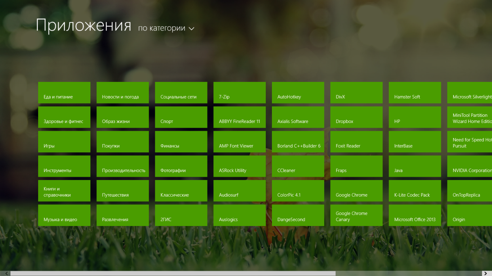This screenshot has width=492, height=276.
Task: Select the 'Новости и погода' tile
Action: click(122, 93)
